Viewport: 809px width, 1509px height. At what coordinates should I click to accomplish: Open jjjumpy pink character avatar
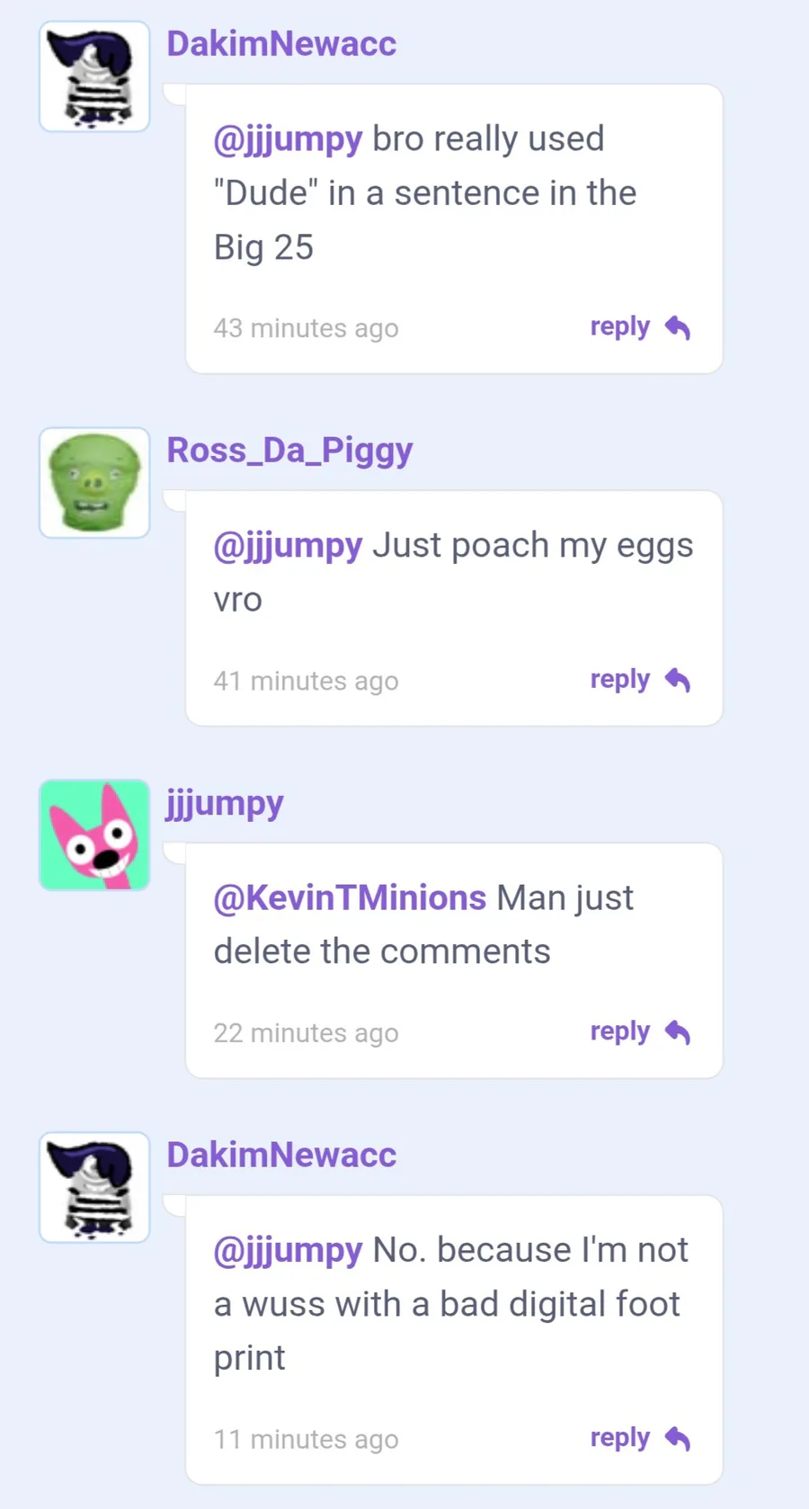click(x=94, y=835)
